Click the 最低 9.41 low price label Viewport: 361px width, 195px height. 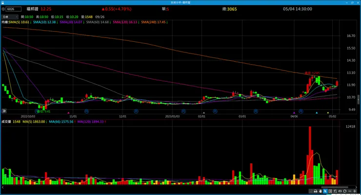(44, 111)
